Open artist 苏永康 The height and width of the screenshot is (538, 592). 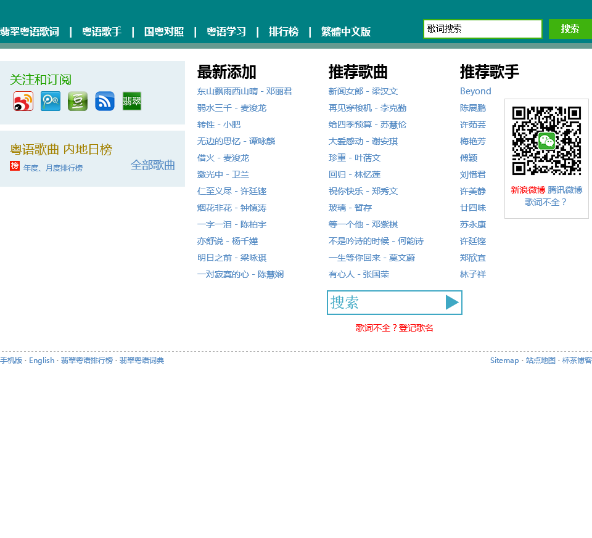[x=473, y=224]
